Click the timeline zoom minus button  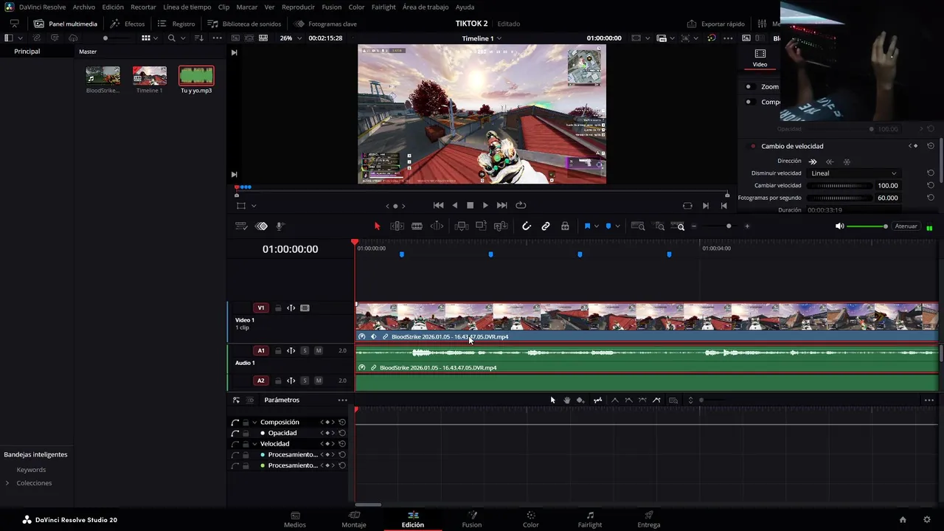694,226
